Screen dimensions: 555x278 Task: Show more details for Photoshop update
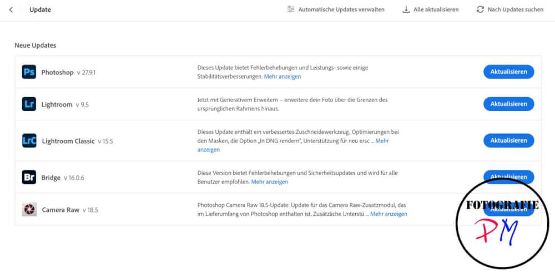(282, 77)
